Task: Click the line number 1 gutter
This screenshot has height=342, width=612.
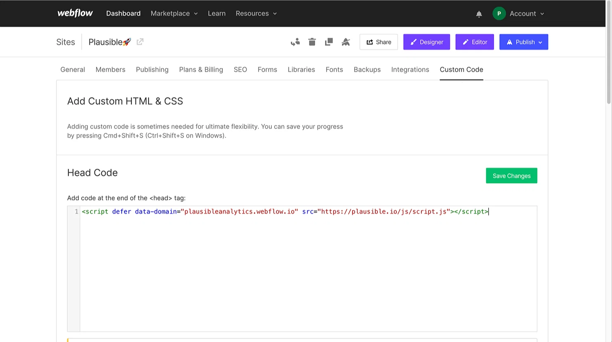Action: click(76, 212)
